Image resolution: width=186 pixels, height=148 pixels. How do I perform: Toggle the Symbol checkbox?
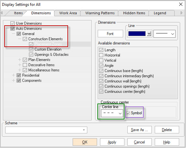[x=128, y=113]
